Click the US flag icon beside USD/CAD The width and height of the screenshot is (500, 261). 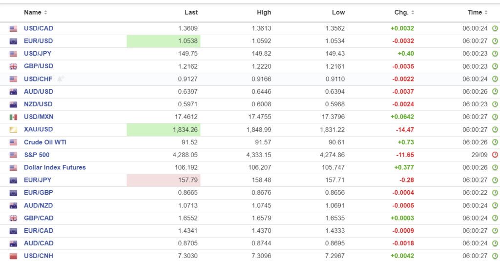(x=13, y=29)
